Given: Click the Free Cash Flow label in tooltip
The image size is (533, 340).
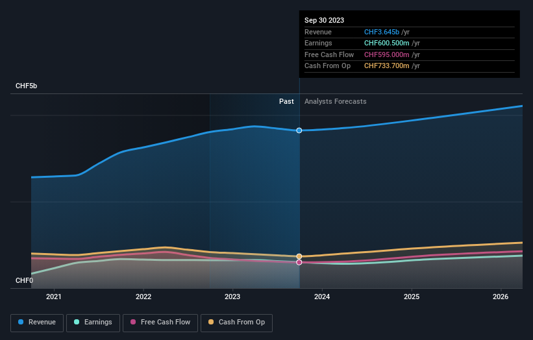Looking at the screenshot, I should point(329,55).
